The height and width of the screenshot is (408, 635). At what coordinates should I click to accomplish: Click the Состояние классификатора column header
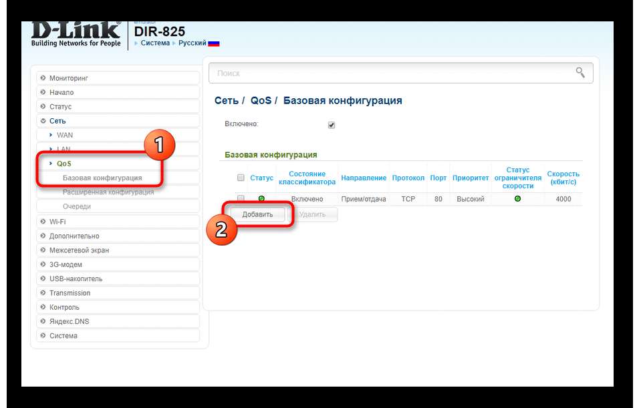click(x=307, y=178)
